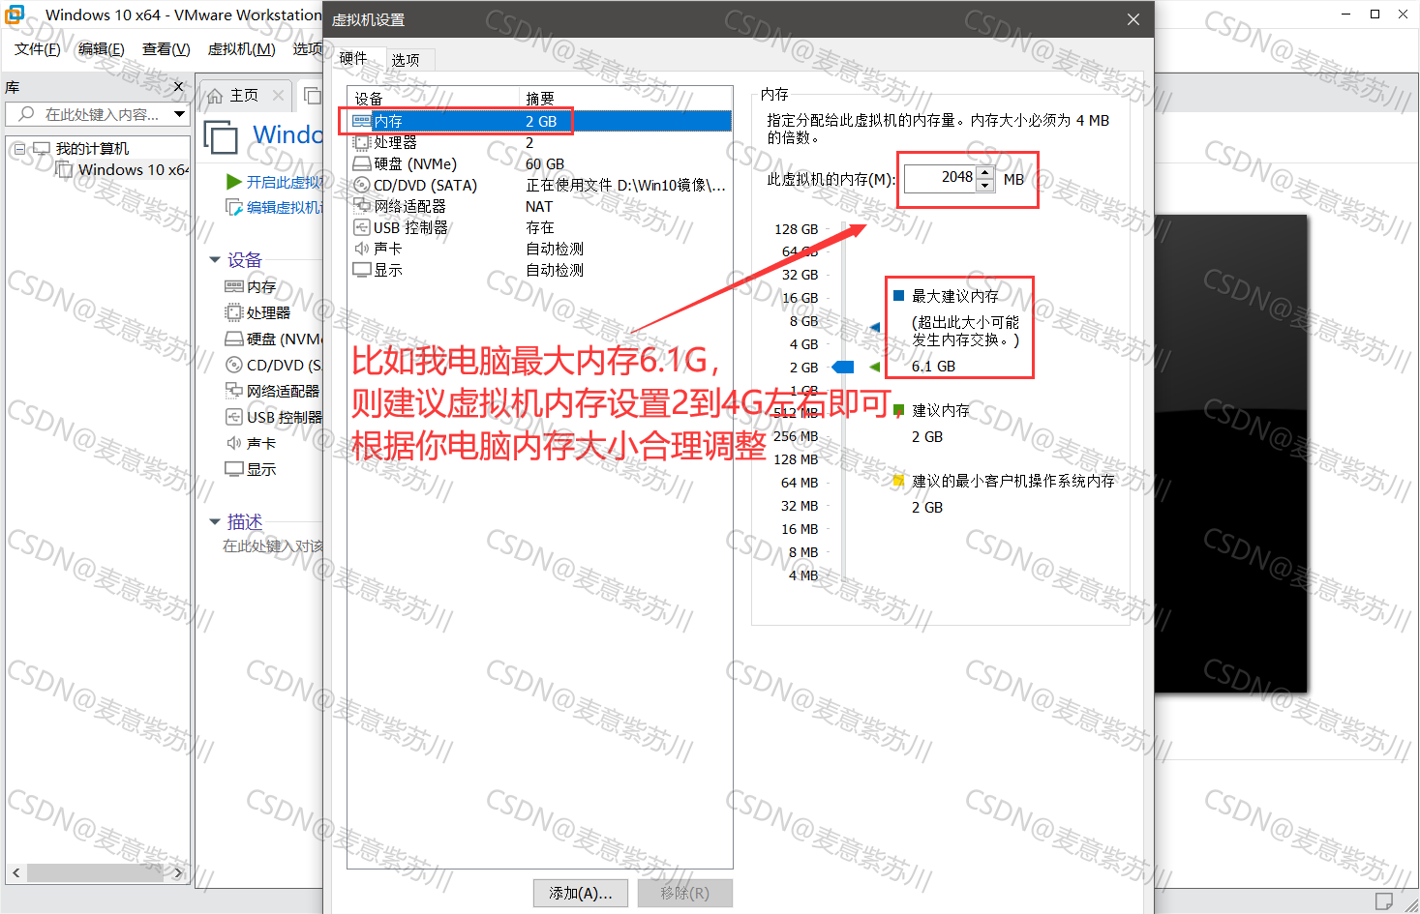Click 显示 icon in main window devices
Viewport: 1420px width, 914px height.
(233, 469)
